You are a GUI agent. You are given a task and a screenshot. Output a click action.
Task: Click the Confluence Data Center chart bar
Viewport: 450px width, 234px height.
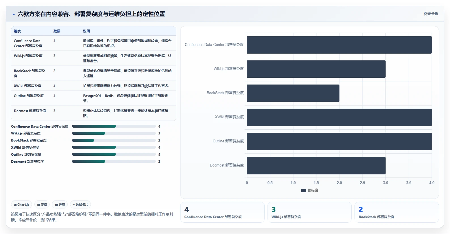coord(339,45)
